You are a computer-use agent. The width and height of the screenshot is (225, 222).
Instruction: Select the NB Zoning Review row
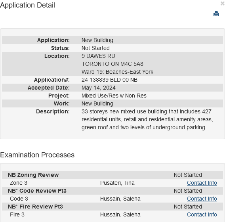click(x=113, y=175)
